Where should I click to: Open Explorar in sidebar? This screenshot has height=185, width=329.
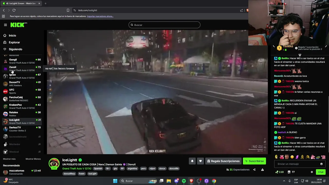(14, 42)
